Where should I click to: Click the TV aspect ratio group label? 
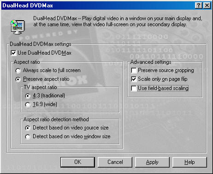click(41, 87)
